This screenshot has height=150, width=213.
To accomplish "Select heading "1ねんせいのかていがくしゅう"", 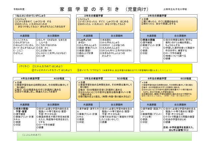I will tap(30, 16).
